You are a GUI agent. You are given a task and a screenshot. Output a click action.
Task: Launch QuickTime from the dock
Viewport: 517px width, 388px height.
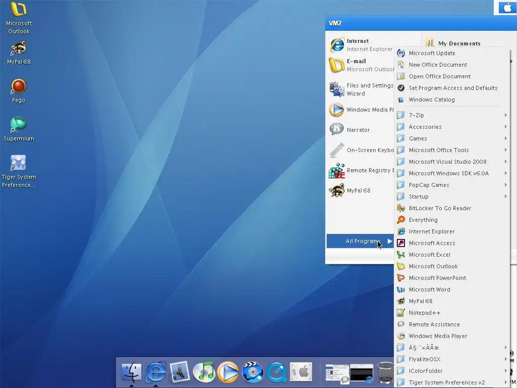point(276,372)
